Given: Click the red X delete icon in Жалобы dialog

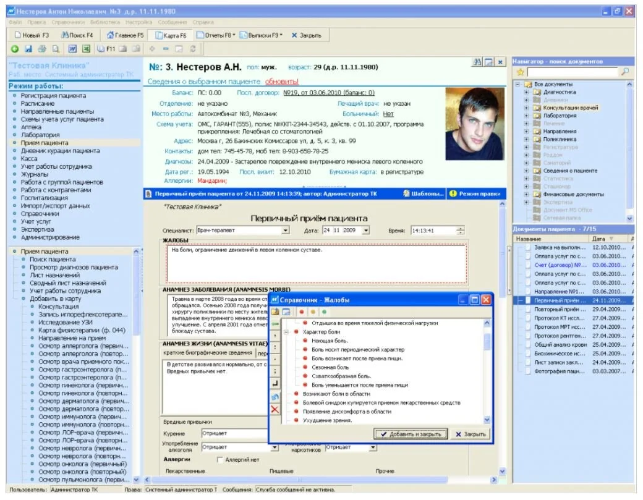Looking at the screenshot, I should click(275, 409).
